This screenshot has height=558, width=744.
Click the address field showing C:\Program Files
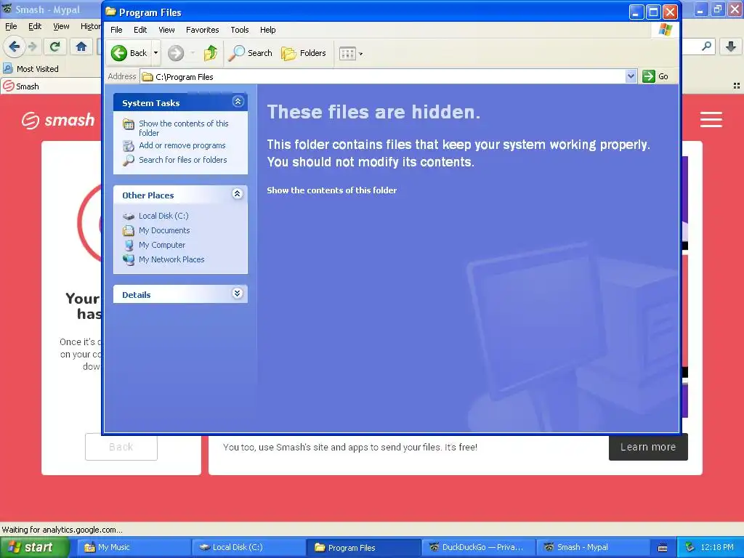pos(389,76)
